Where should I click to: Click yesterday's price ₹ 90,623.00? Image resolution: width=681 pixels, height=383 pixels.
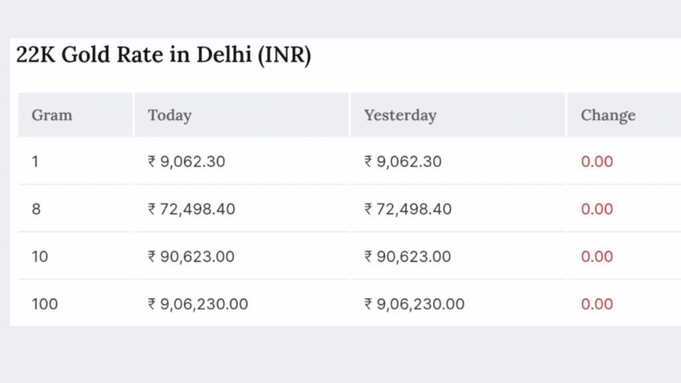[x=408, y=257]
